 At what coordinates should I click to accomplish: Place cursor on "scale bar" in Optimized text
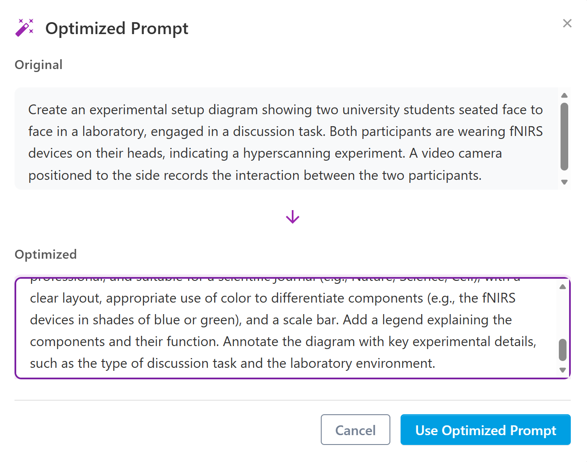[x=311, y=320]
